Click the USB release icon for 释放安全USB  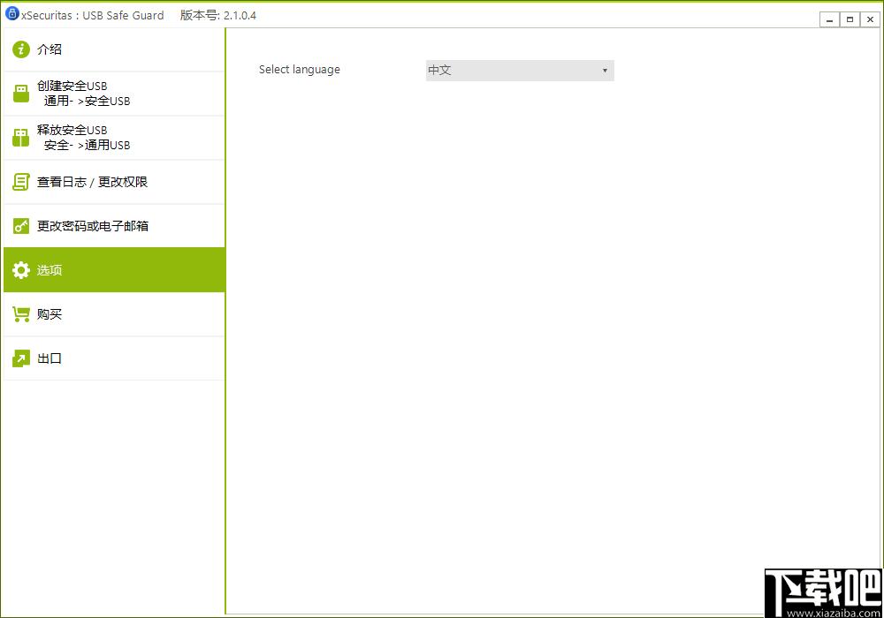[21, 138]
